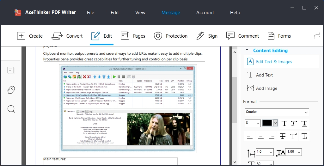Click the character spacing TA icon
This screenshot has width=324, height=166.
[x=280, y=153]
